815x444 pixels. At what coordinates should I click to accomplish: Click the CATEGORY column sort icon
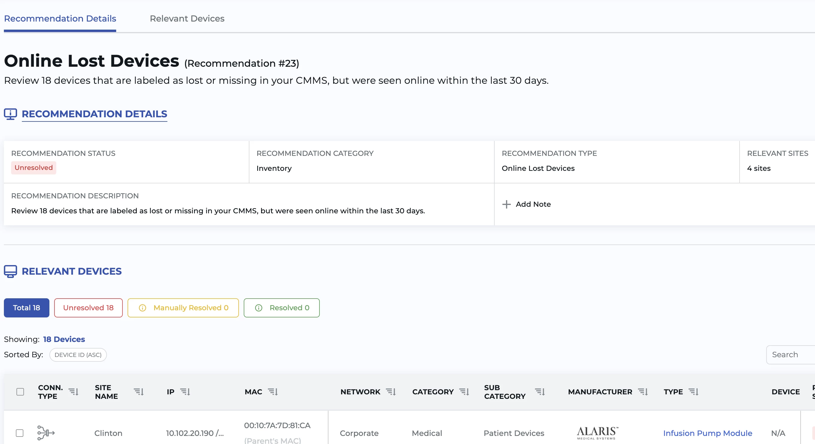tap(464, 392)
